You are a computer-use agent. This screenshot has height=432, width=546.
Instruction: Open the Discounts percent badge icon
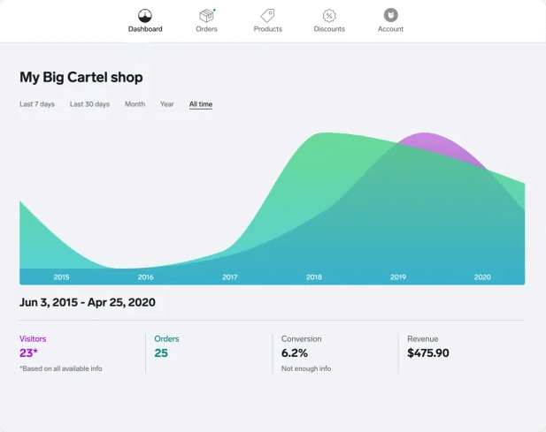coord(329,15)
